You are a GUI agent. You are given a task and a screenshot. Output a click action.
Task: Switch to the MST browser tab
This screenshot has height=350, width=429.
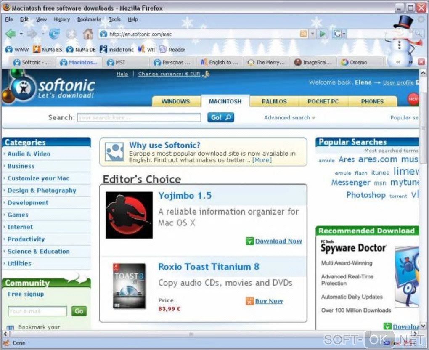coord(126,62)
